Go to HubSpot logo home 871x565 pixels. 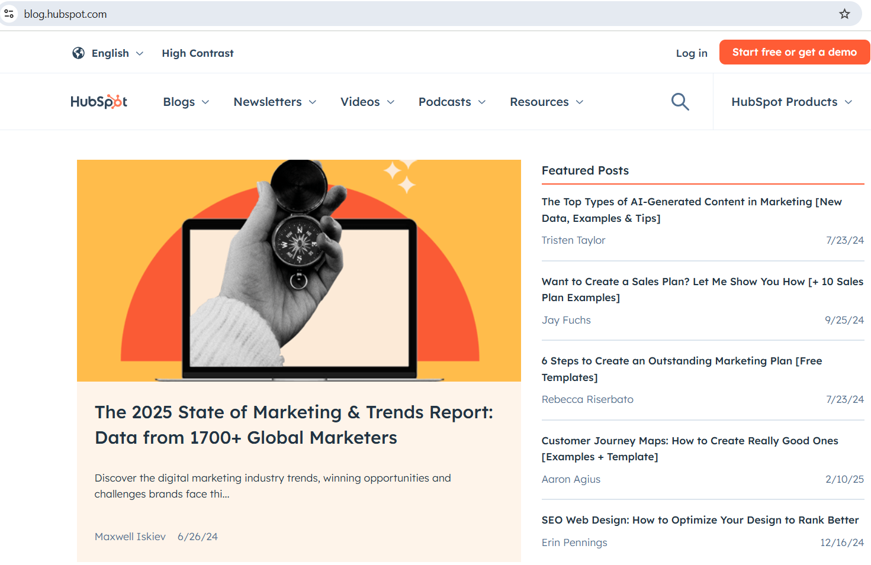[x=99, y=102]
